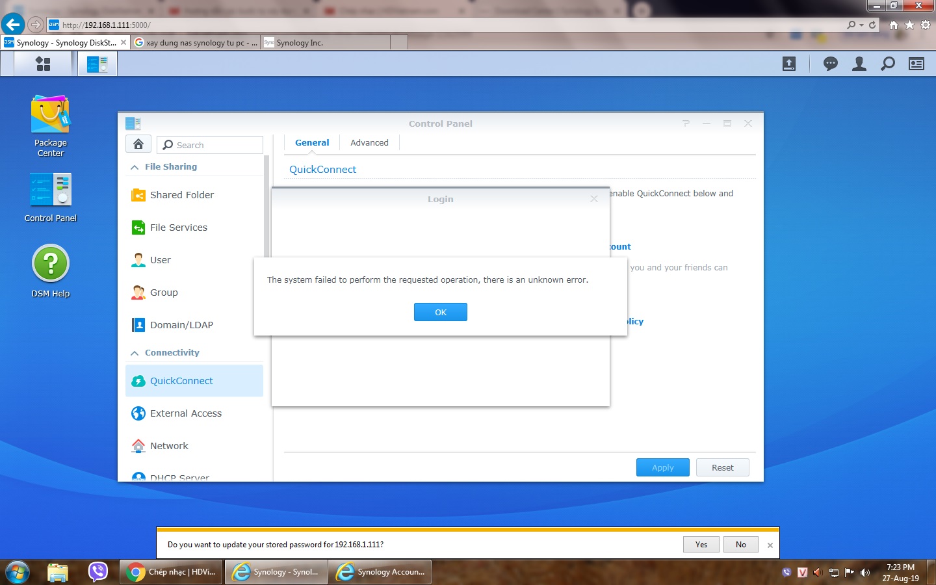Image resolution: width=936 pixels, height=585 pixels.
Task: Open the DSM notifications chat icon
Action: tap(831, 64)
